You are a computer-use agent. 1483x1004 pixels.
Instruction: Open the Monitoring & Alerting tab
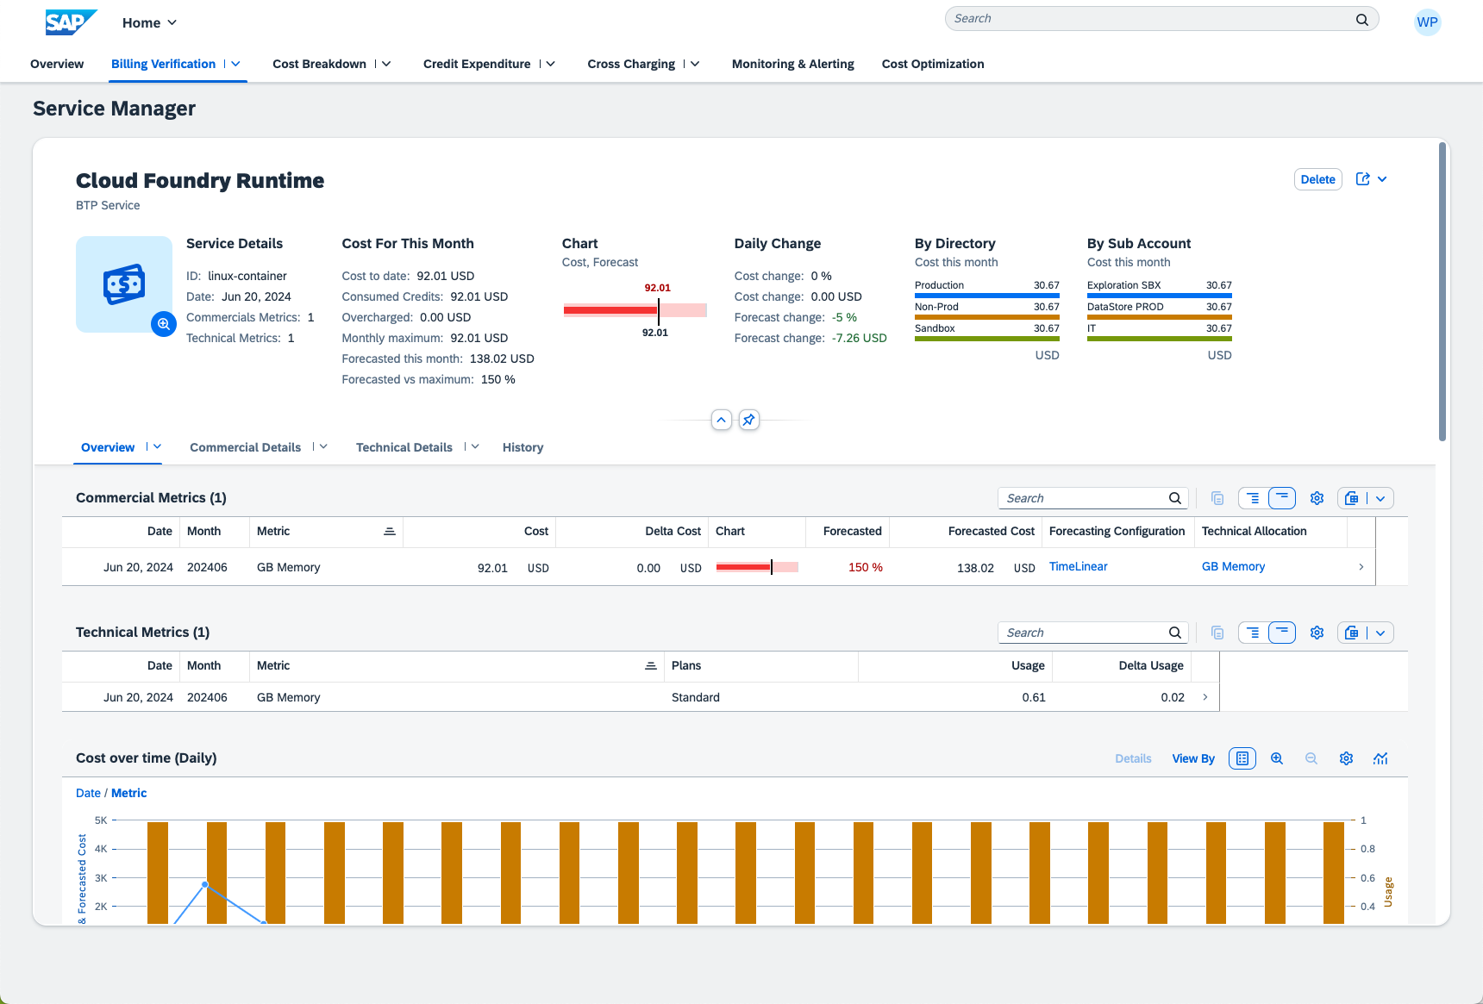(x=792, y=64)
